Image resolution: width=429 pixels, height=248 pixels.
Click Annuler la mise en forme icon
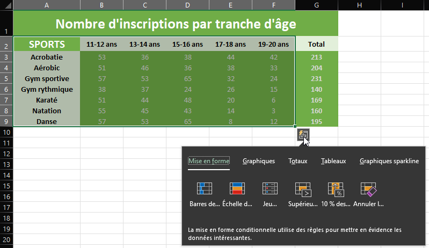(x=368, y=193)
